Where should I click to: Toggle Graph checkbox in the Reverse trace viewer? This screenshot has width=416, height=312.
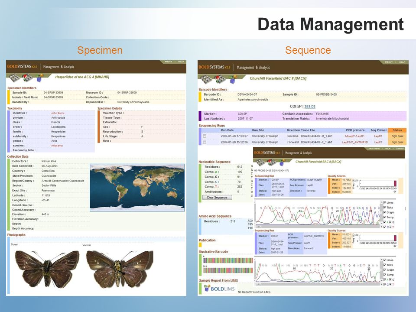(x=385, y=212)
